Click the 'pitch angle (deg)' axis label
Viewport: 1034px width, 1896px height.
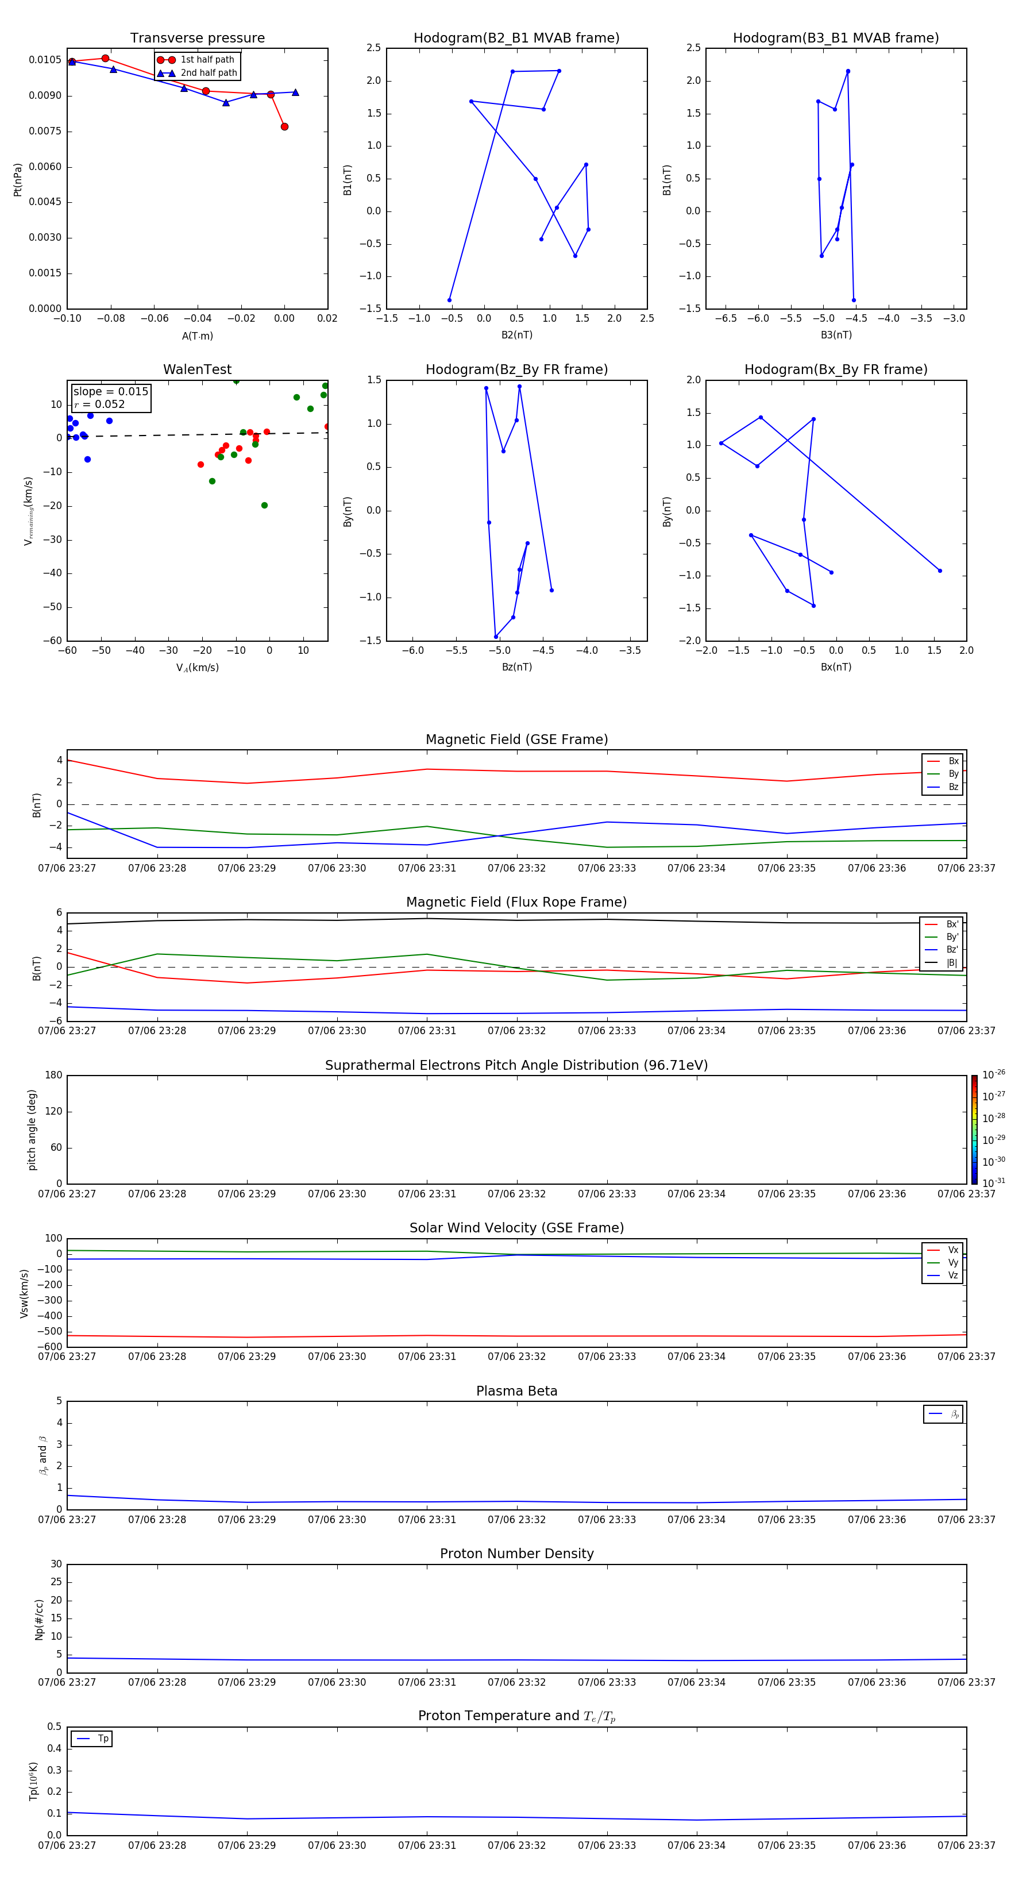click(x=32, y=1130)
